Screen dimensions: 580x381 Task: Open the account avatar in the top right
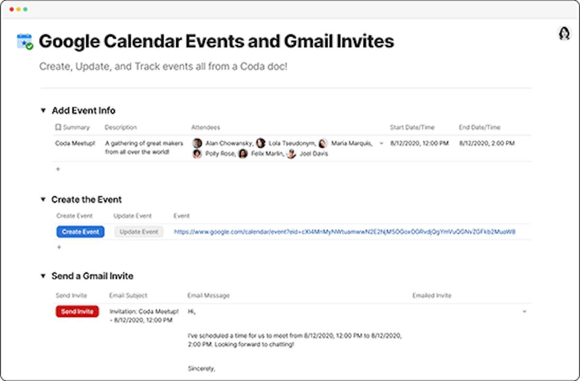coord(564,33)
